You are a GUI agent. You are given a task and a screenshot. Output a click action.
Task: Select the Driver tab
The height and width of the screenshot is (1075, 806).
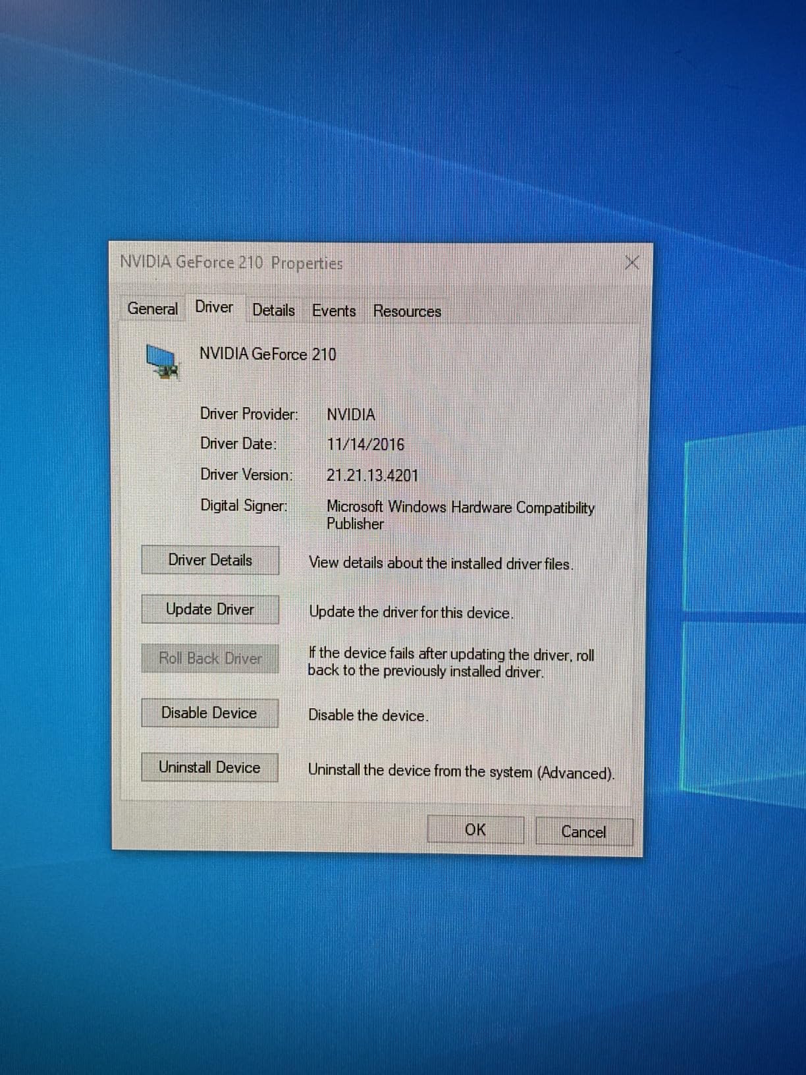pos(214,308)
